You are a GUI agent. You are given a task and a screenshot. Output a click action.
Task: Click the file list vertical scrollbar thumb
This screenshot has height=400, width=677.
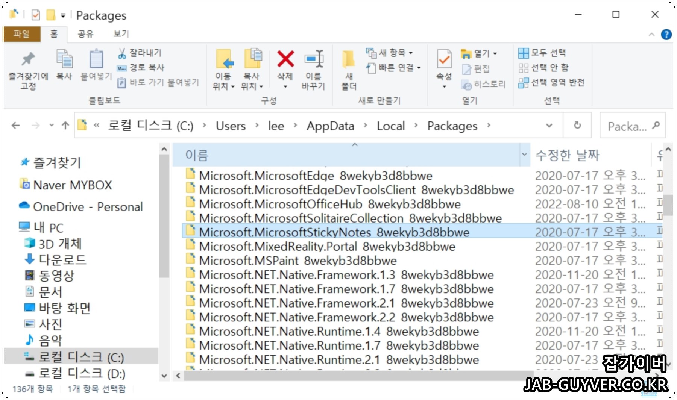668,205
